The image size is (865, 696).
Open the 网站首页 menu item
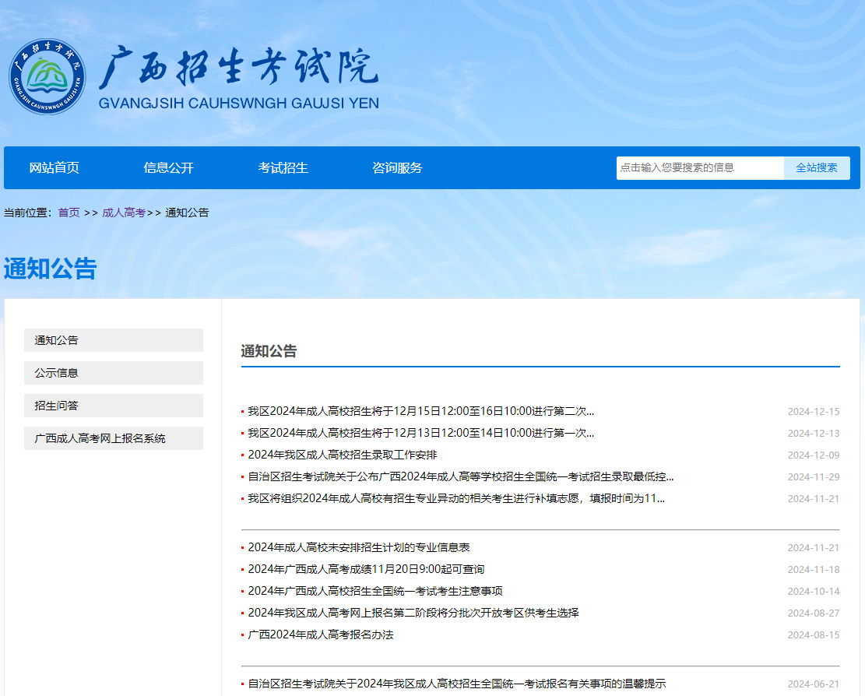[54, 167]
